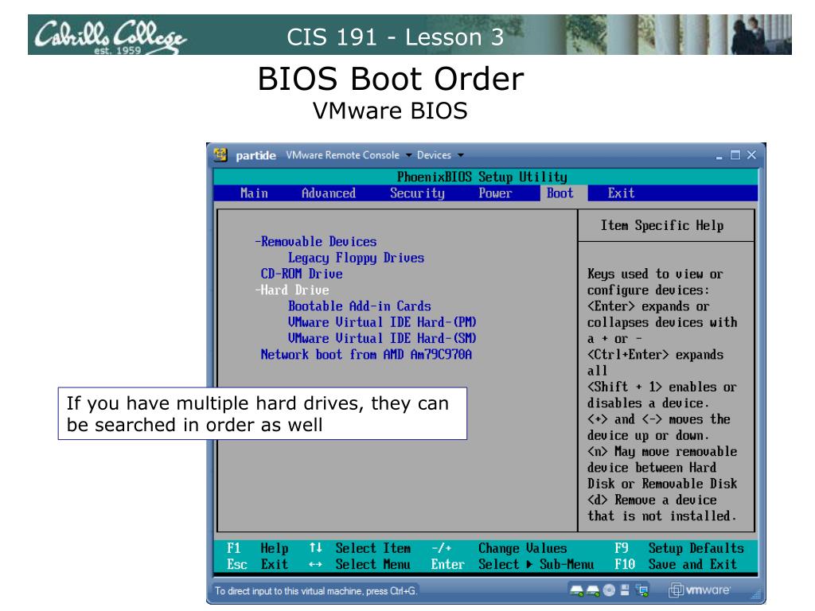This screenshot has width=815, height=611.
Task: Click the Select Sub-Menu key hint
Action: tap(512, 564)
